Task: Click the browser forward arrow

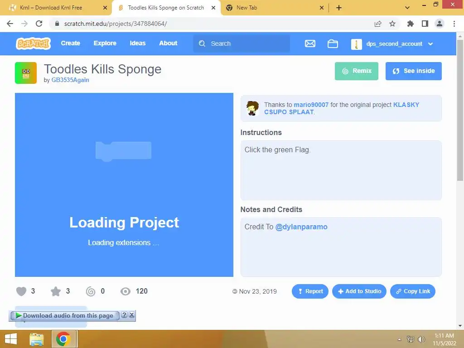Action: 24,24
